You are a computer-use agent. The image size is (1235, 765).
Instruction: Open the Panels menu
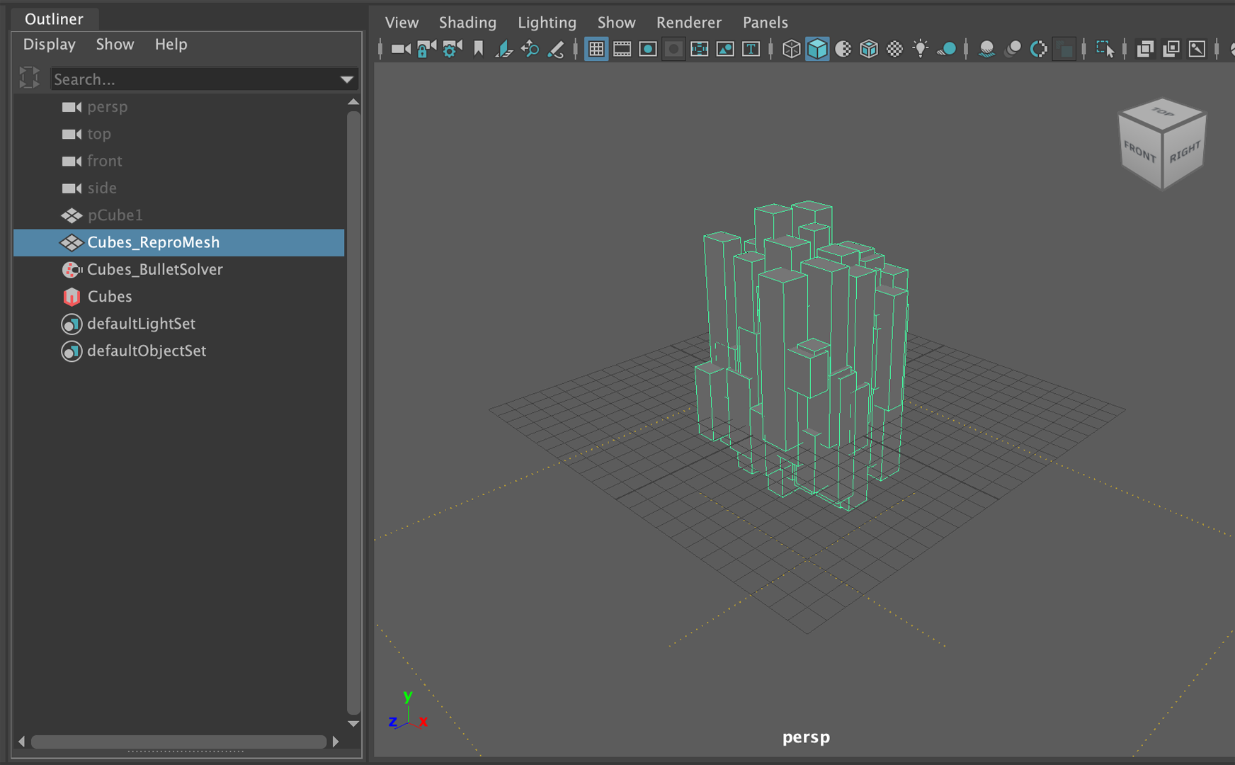(765, 23)
